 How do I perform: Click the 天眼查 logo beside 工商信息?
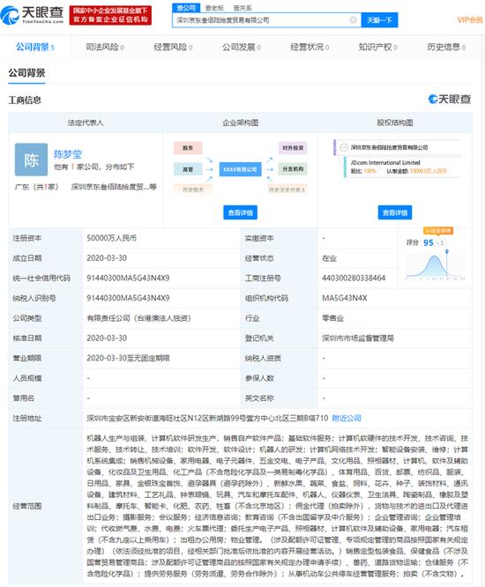[450, 100]
